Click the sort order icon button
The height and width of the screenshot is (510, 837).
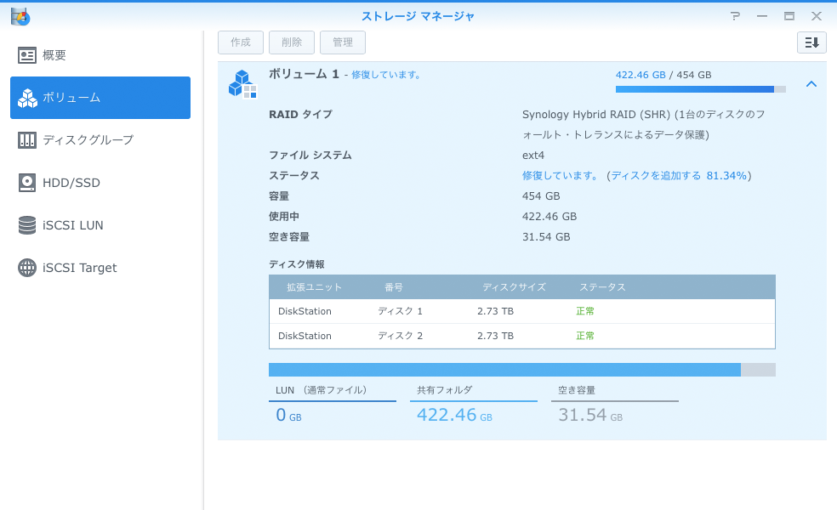click(x=811, y=42)
